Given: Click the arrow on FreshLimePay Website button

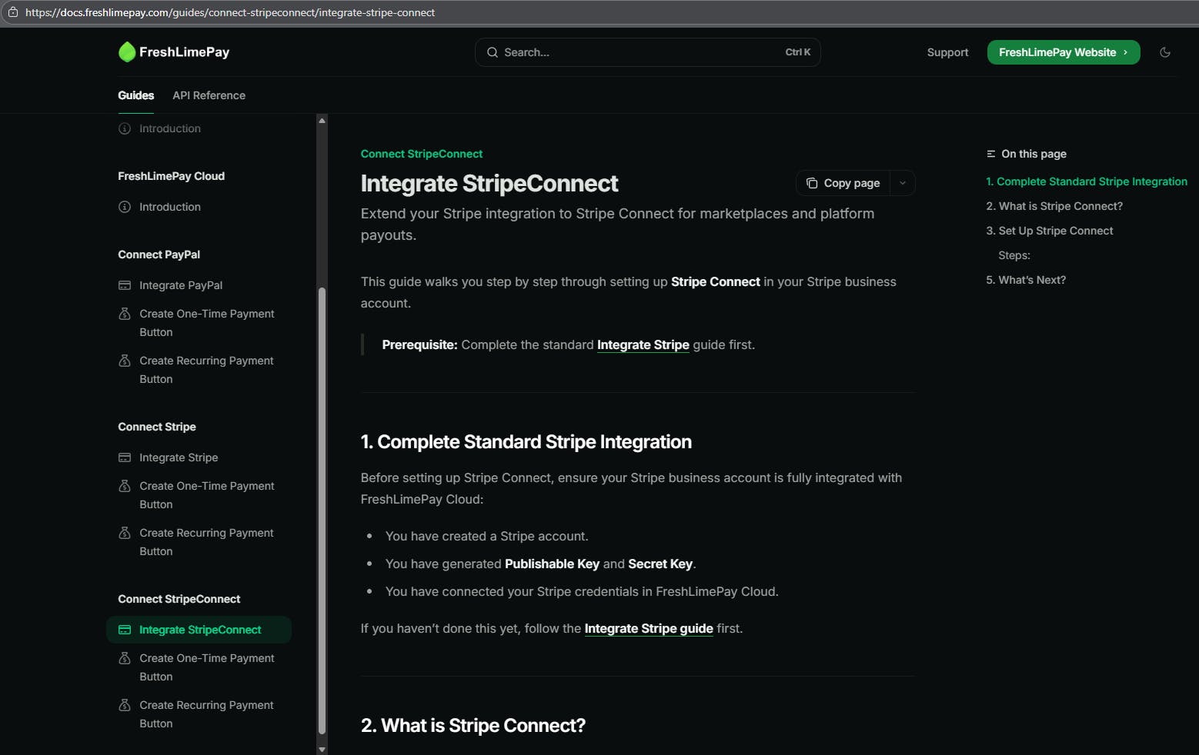Looking at the screenshot, I should (1125, 52).
